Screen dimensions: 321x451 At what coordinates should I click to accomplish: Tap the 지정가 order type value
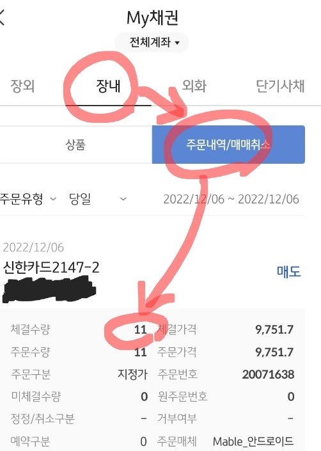[x=132, y=374]
